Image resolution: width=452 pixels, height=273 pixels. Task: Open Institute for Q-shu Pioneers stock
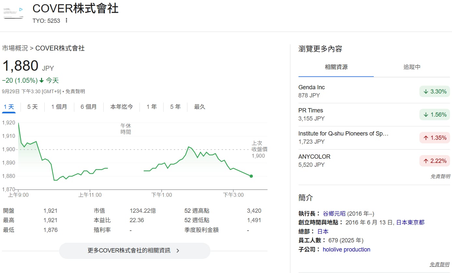(374, 138)
